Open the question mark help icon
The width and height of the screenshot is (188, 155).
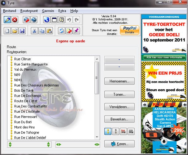tap(62, 20)
